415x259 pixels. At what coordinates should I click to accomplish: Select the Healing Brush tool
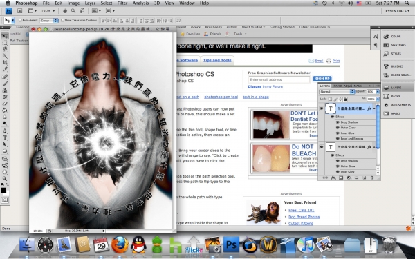(x=5, y=77)
